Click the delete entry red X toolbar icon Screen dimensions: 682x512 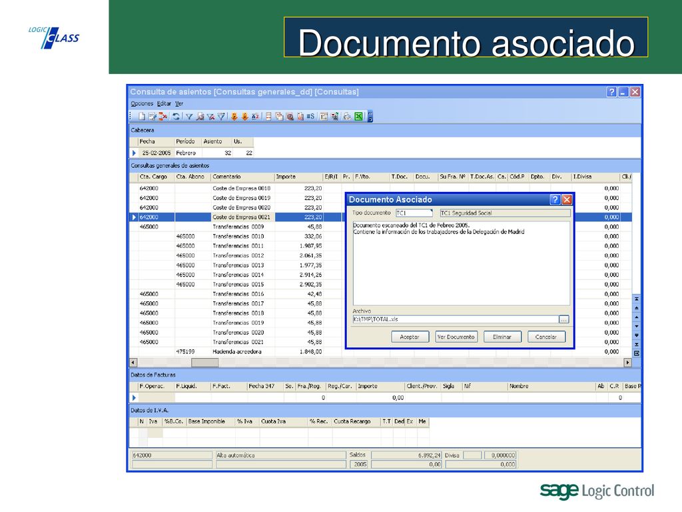coord(163,116)
